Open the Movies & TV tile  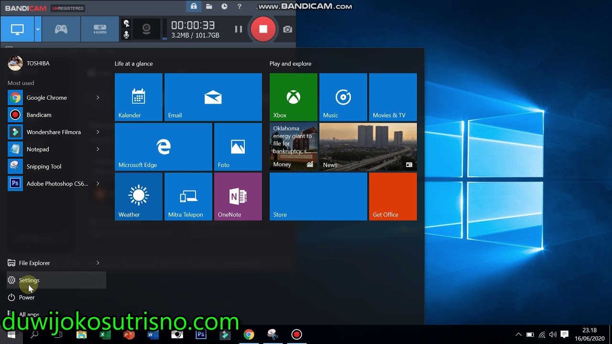393,97
